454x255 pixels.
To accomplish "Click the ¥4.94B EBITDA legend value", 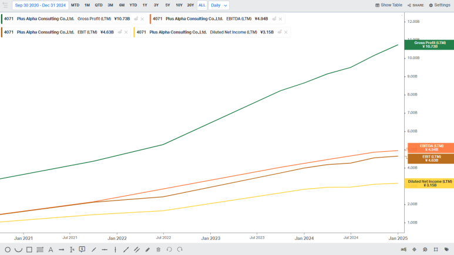I will coord(261,19).
